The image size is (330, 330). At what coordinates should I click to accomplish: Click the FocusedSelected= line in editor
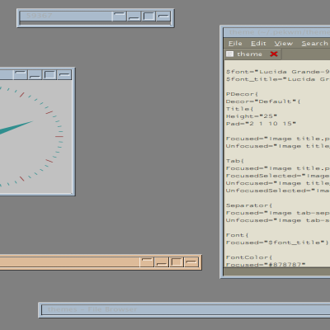(278, 176)
